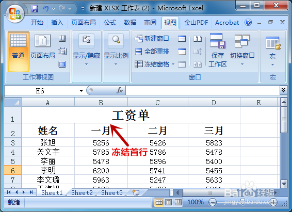Viewport: 292px width, 212px height.
Task: Toggle full screen view icon
Action: point(62,64)
